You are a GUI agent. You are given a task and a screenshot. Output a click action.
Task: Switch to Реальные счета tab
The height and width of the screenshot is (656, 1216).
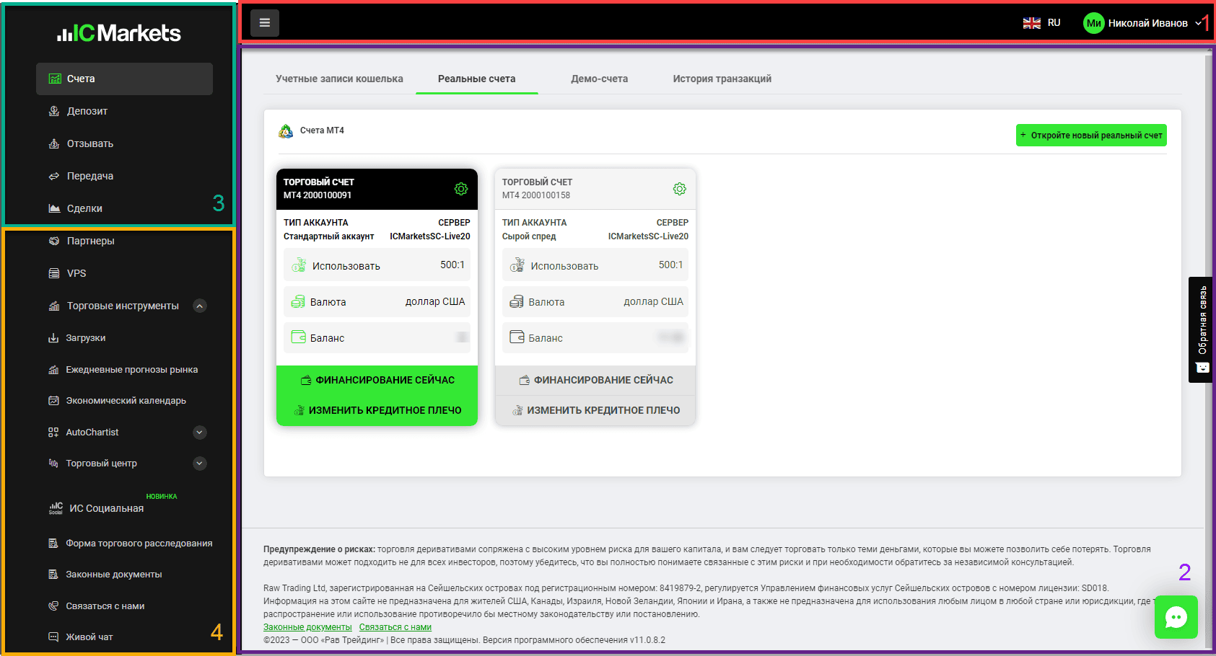pos(477,79)
